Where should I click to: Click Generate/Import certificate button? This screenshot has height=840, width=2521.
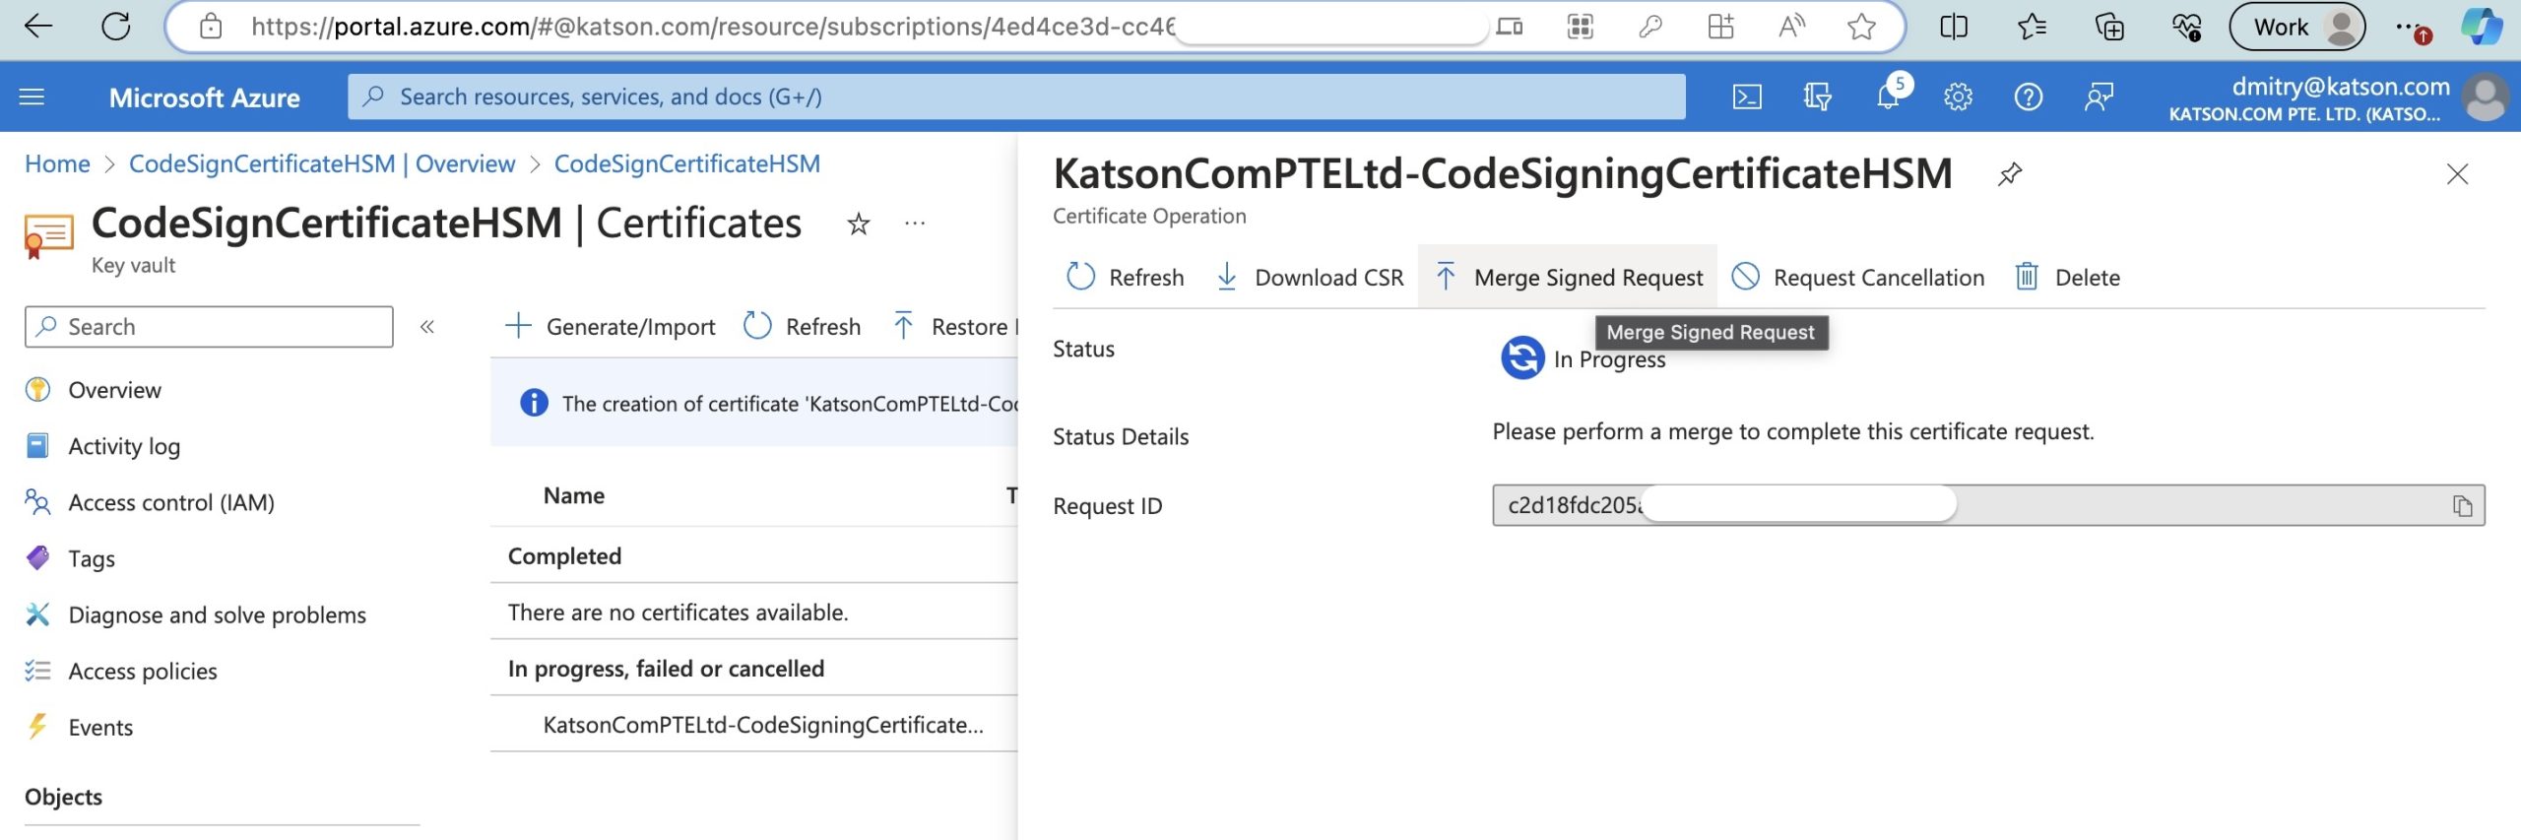(611, 326)
